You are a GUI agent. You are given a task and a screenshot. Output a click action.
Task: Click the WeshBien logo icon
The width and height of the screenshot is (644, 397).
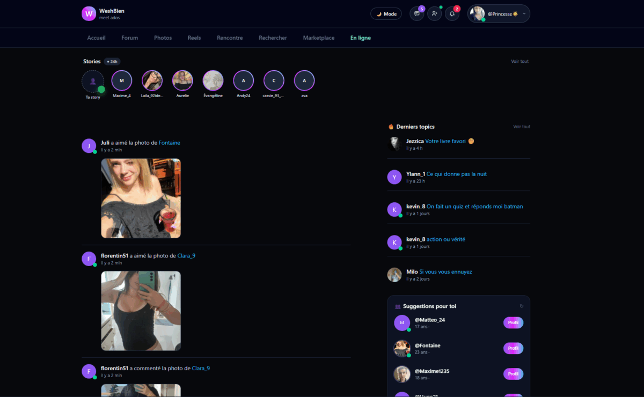point(89,14)
